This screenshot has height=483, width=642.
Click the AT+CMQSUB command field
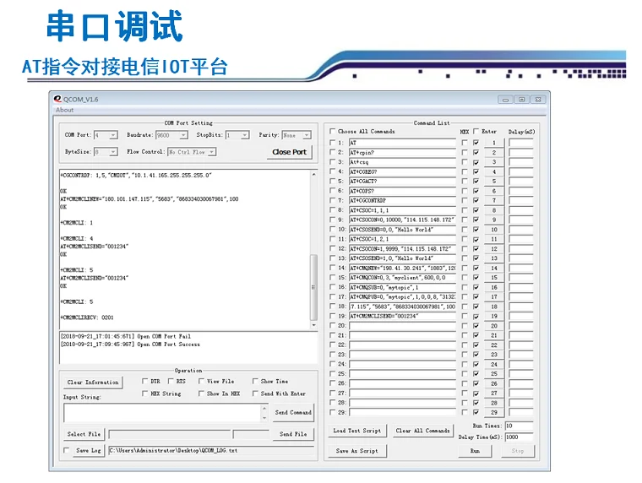[x=402, y=287]
